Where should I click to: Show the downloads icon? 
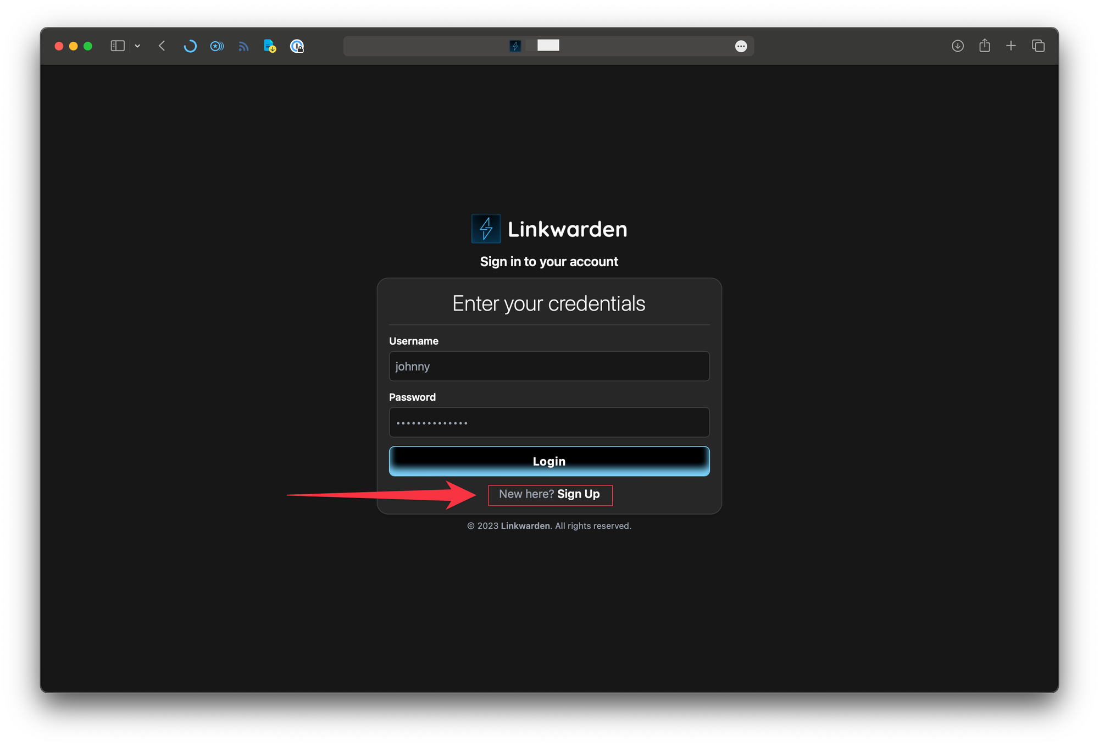(x=958, y=46)
